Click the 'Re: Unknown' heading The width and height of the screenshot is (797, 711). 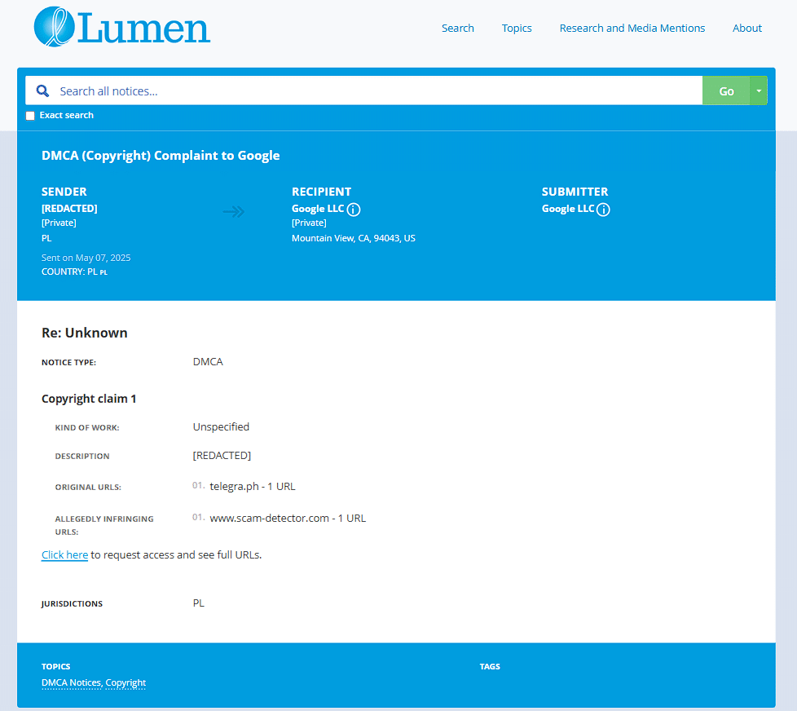click(85, 333)
